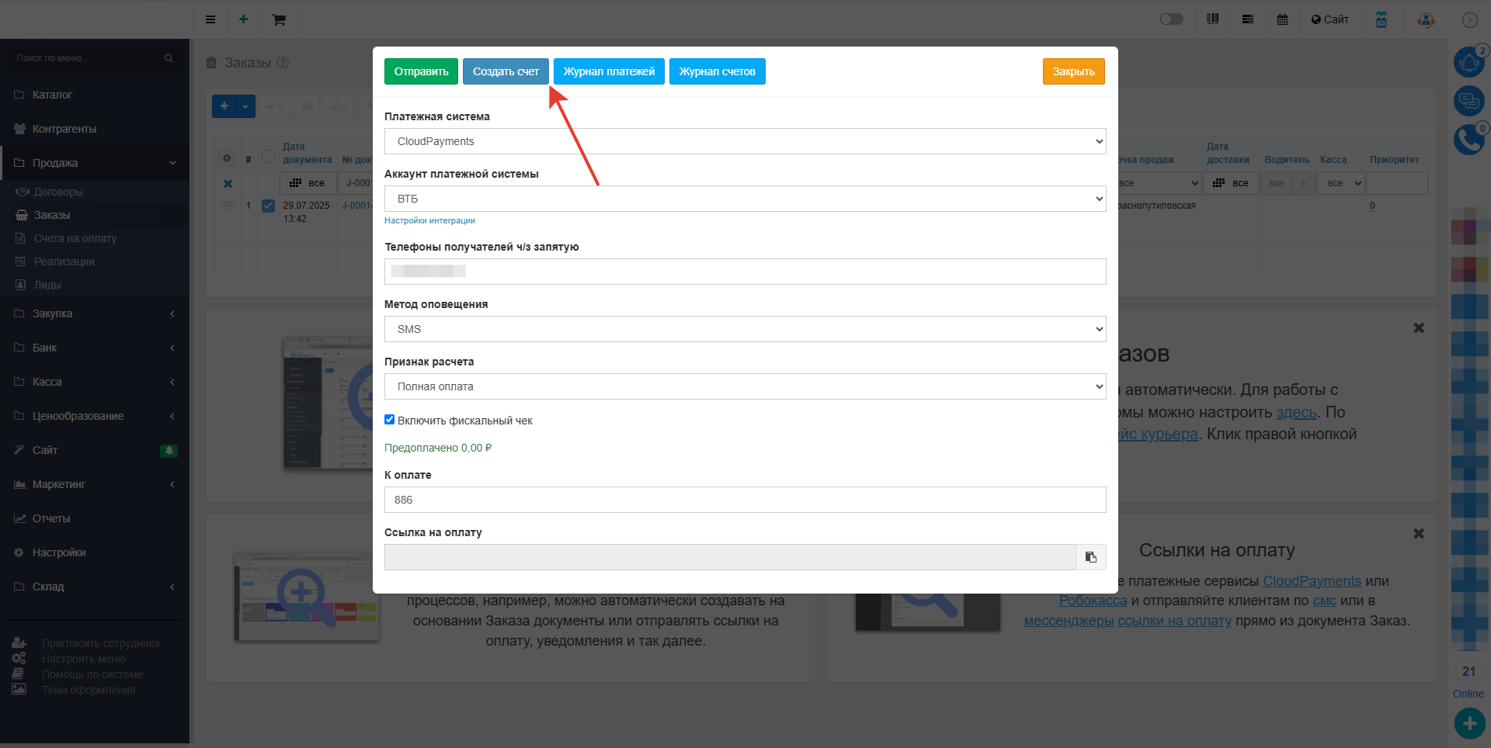The width and height of the screenshot is (1491, 748).
Task: Open the Журнал платежей button
Action: pyautogui.click(x=609, y=71)
